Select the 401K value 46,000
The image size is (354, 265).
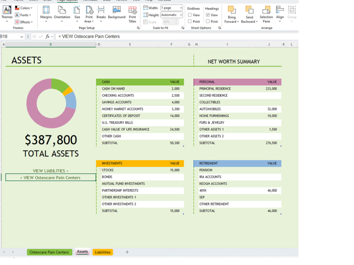272,190
